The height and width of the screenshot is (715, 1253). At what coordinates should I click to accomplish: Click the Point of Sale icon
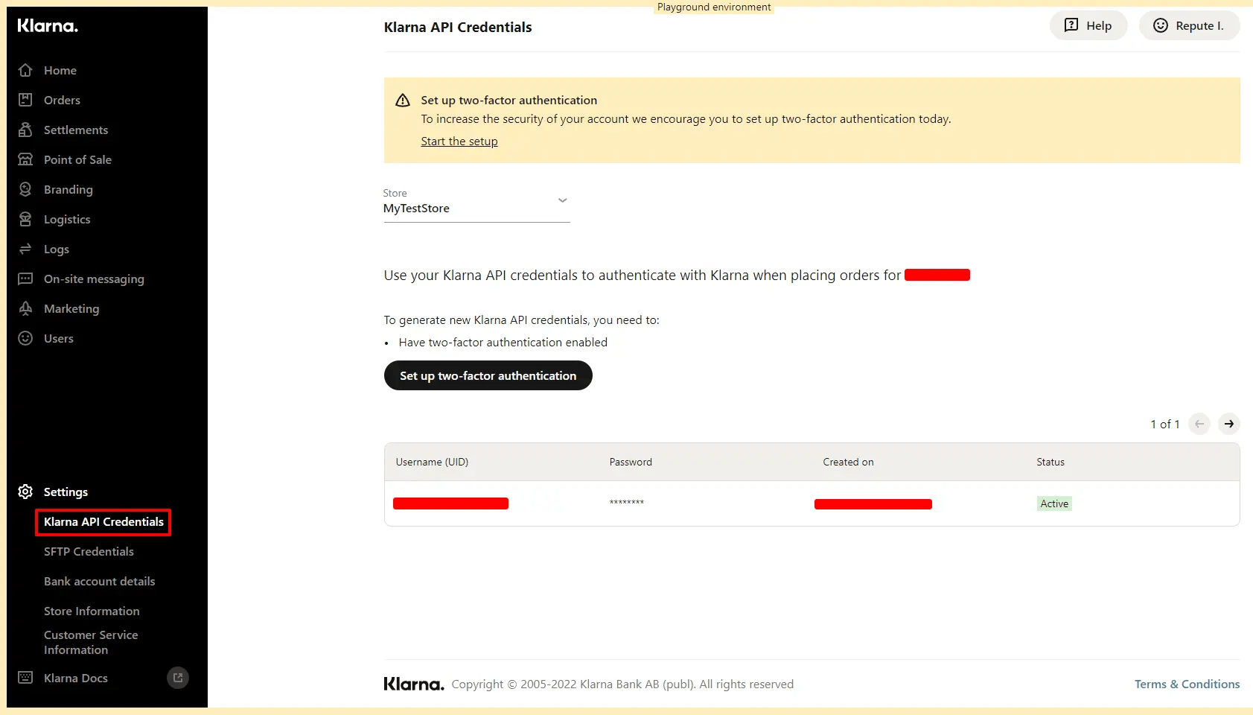[x=25, y=159]
